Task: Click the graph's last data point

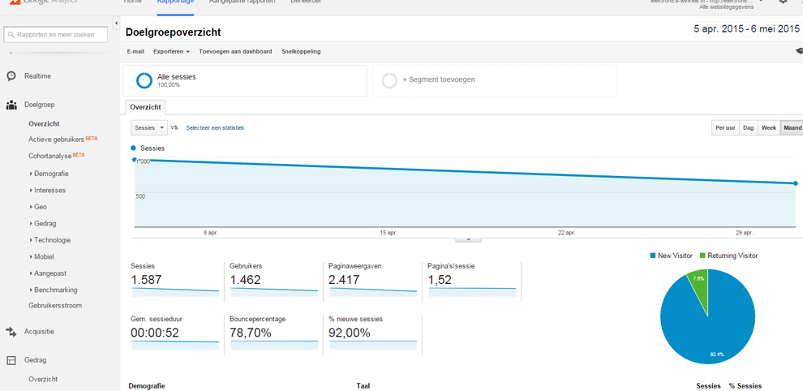Action: [796, 183]
